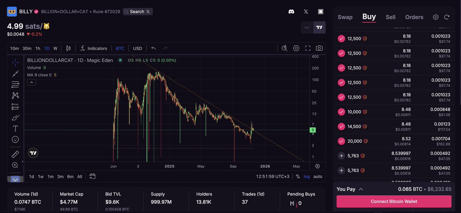
Task: Select the text annotation tool
Action: tap(15, 128)
